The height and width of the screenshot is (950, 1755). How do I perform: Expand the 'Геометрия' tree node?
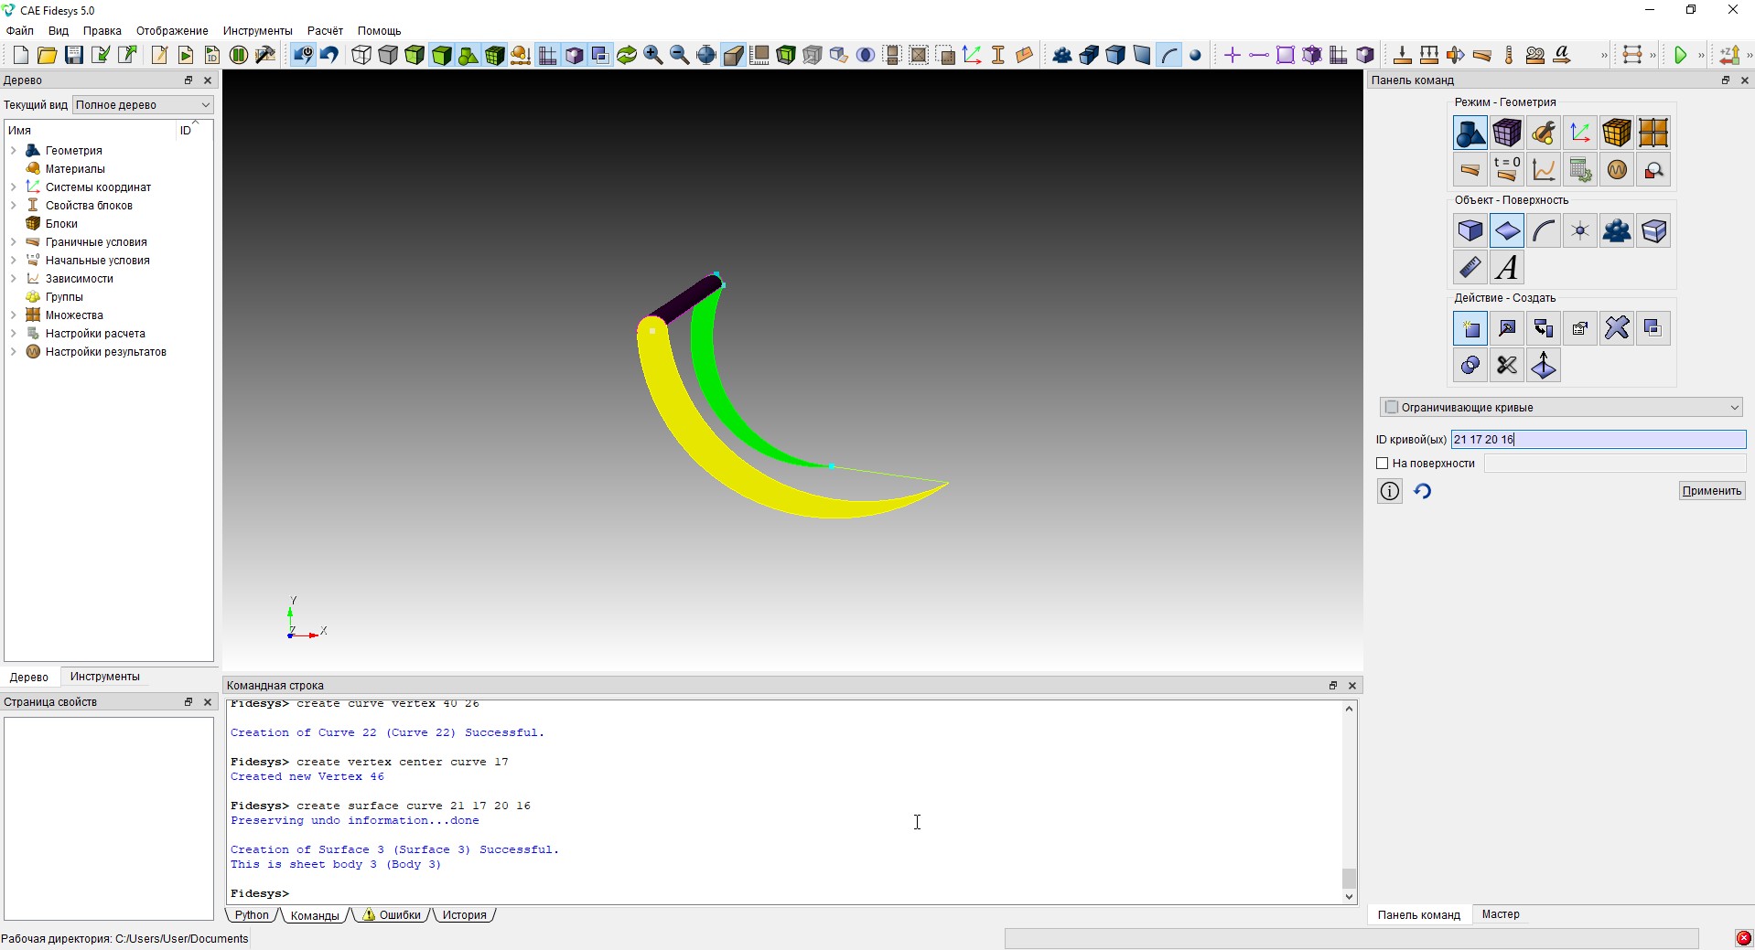pos(13,150)
